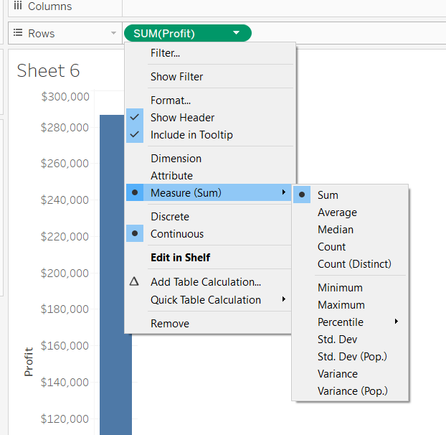Choose Average aggregation from the submenu
The height and width of the screenshot is (435, 446).
(x=337, y=212)
